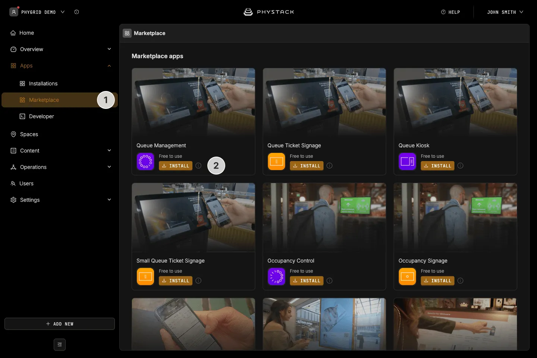Open the John Smith user menu
Screen dimensions: 537x358
(505, 12)
